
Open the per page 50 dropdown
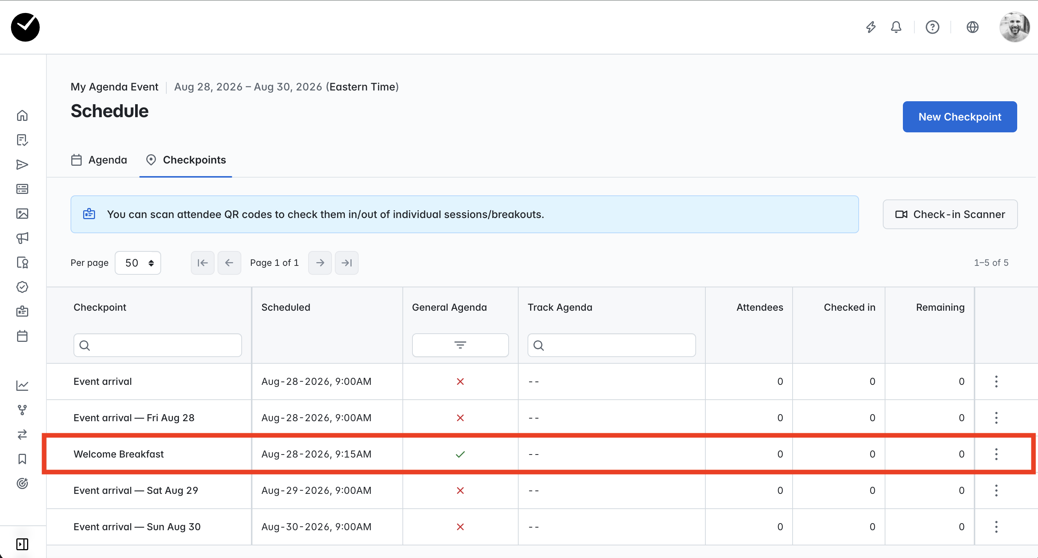pyautogui.click(x=138, y=263)
